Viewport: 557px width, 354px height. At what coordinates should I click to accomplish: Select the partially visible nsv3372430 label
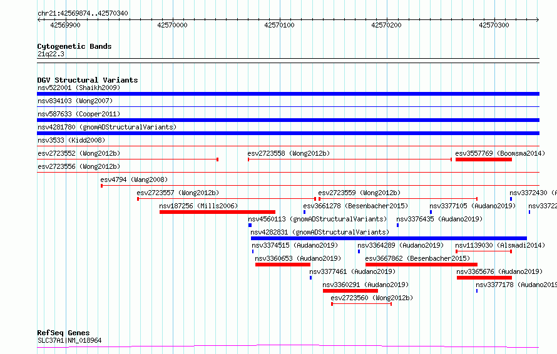533,193
